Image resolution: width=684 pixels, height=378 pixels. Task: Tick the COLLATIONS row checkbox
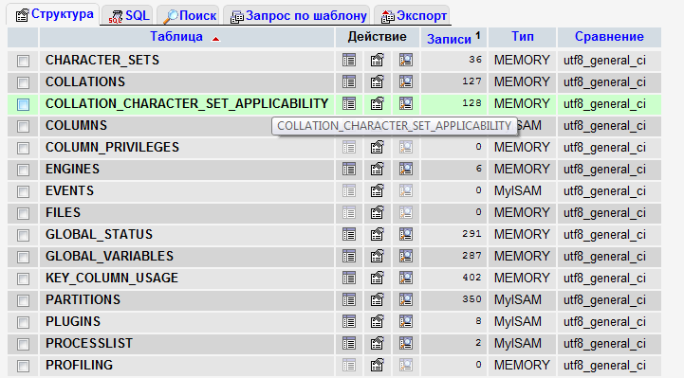pos(23,82)
